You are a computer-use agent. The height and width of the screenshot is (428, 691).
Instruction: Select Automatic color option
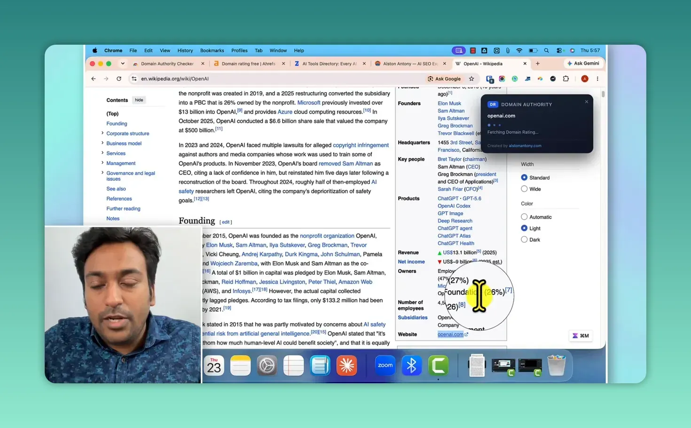(x=524, y=217)
